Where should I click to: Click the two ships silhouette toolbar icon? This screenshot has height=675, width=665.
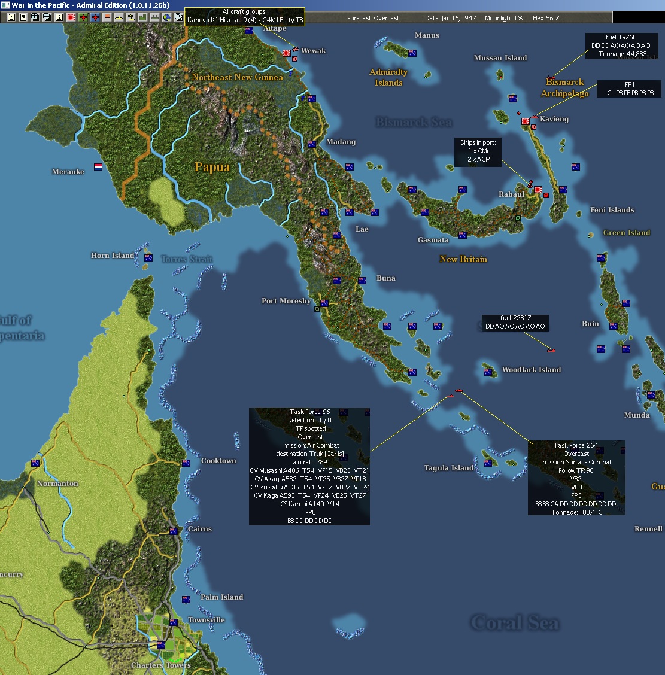tap(131, 17)
